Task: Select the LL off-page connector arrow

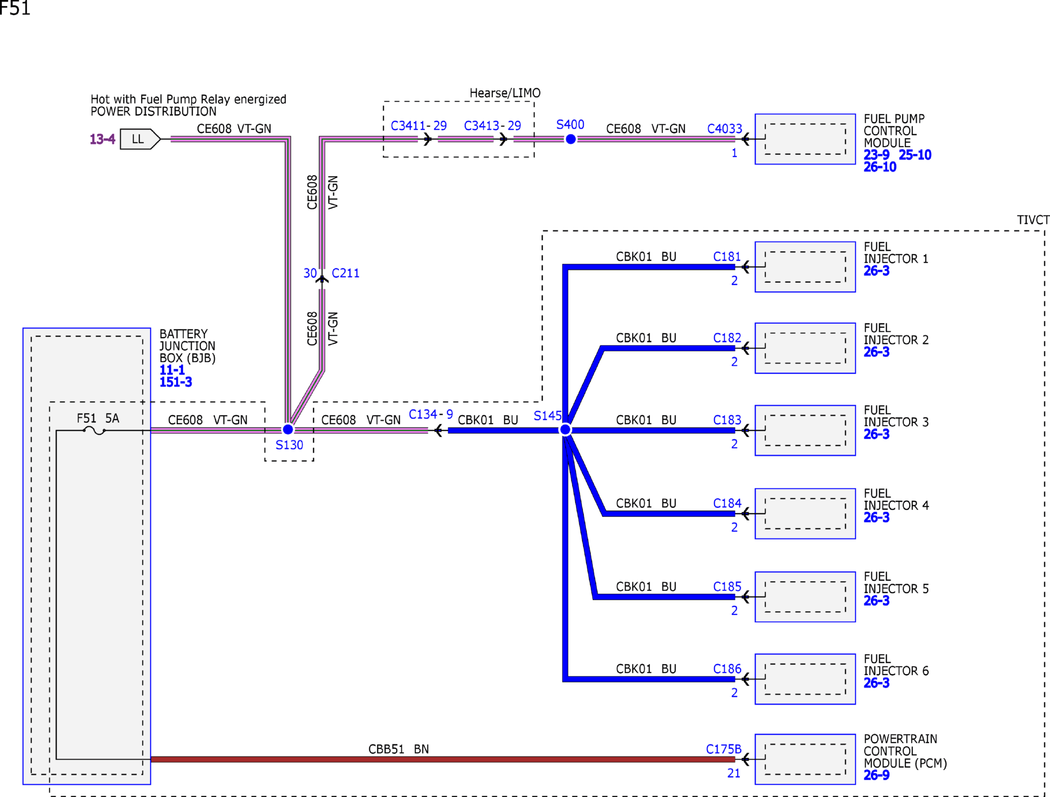Action: 140,139
